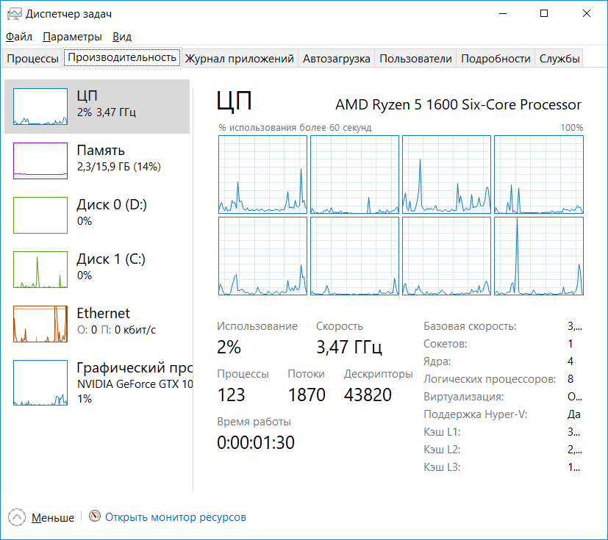Open Диск 1 (C:) performance graph
This screenshot has width=608, height=540.
click(40, 270)
